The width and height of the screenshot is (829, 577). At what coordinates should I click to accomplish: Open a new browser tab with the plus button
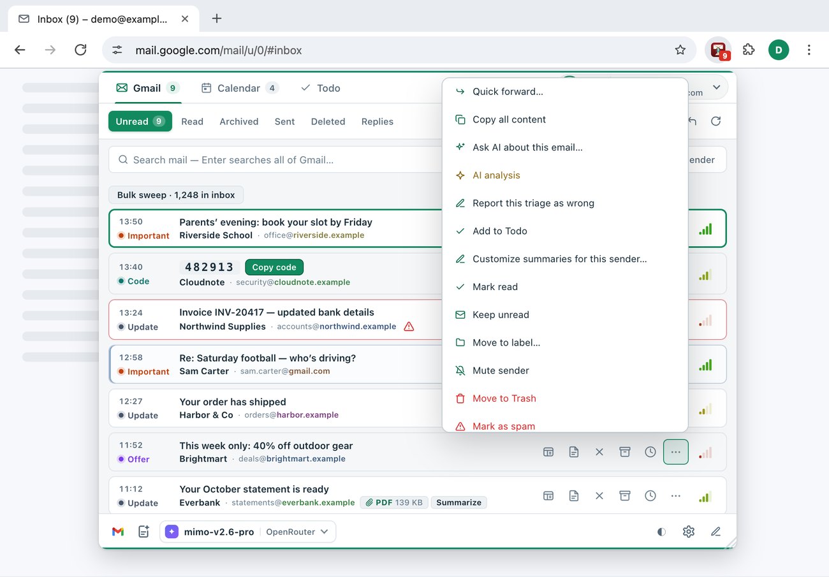coord(217,18)
